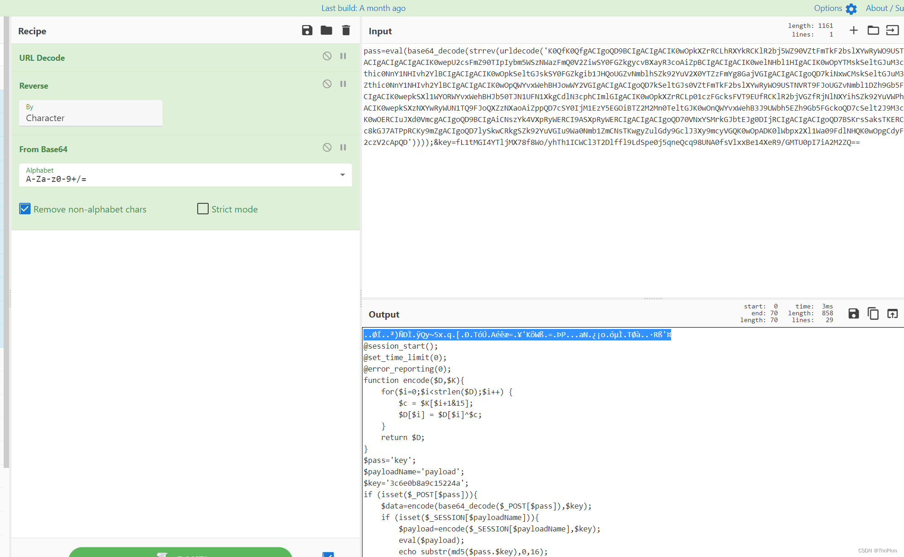Clear recipe with trash icon
Screen dimensions: 904x557
coord(346,31)
